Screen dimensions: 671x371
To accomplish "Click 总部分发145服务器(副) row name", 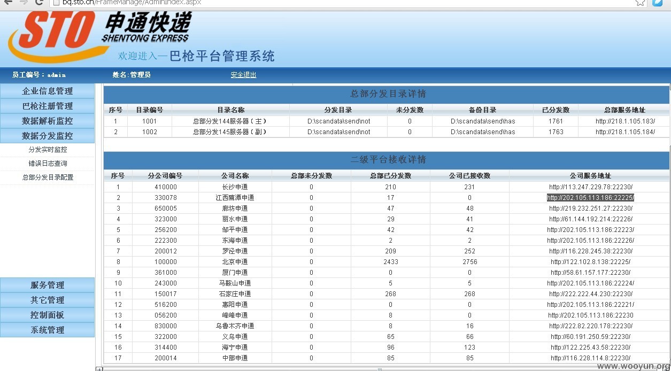I will pos(230,132).
